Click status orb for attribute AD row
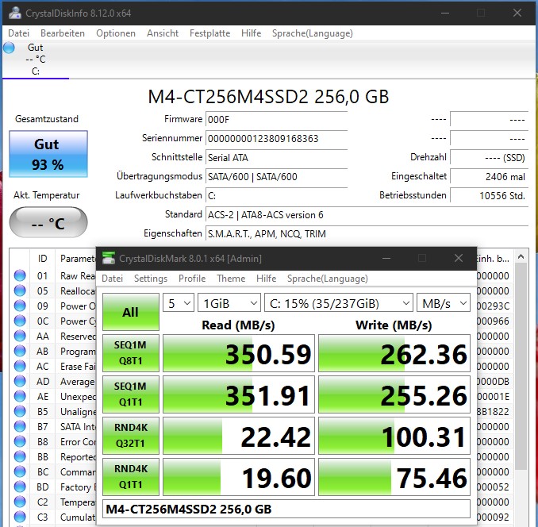The height and width of the screenshot is (527, 538). click(x=20, y=381)
